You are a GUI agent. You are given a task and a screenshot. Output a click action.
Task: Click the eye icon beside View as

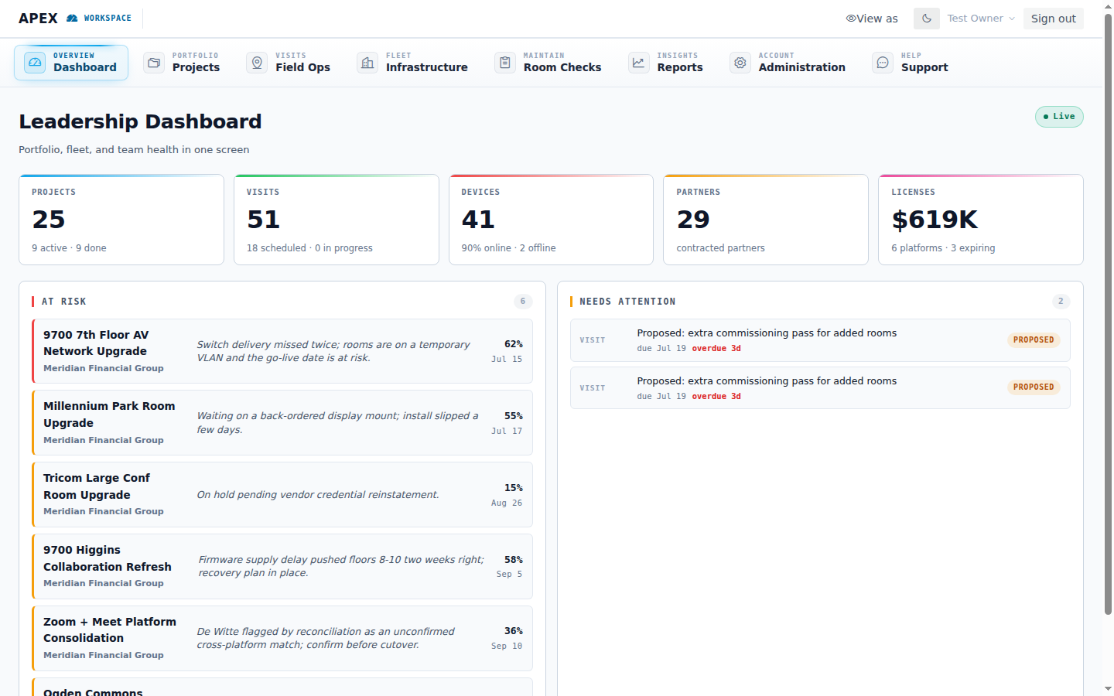click(850, 19)
